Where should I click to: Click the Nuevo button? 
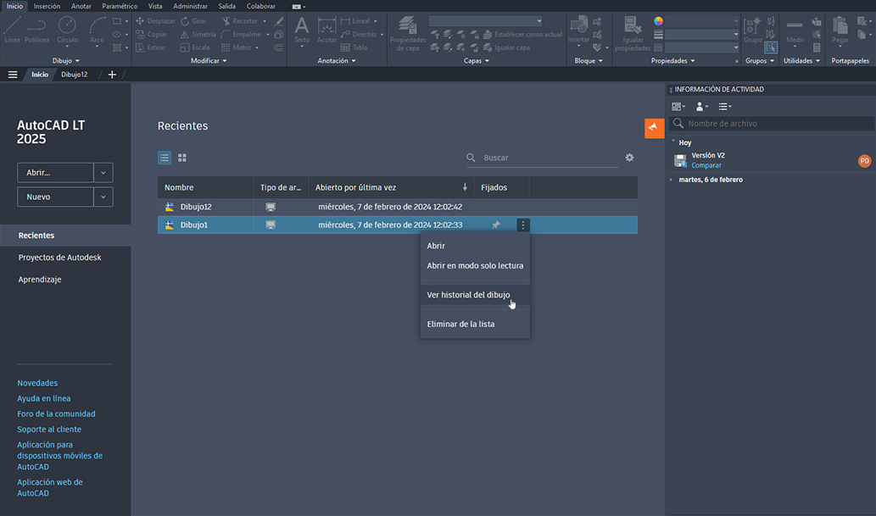(x=55, y=197)
